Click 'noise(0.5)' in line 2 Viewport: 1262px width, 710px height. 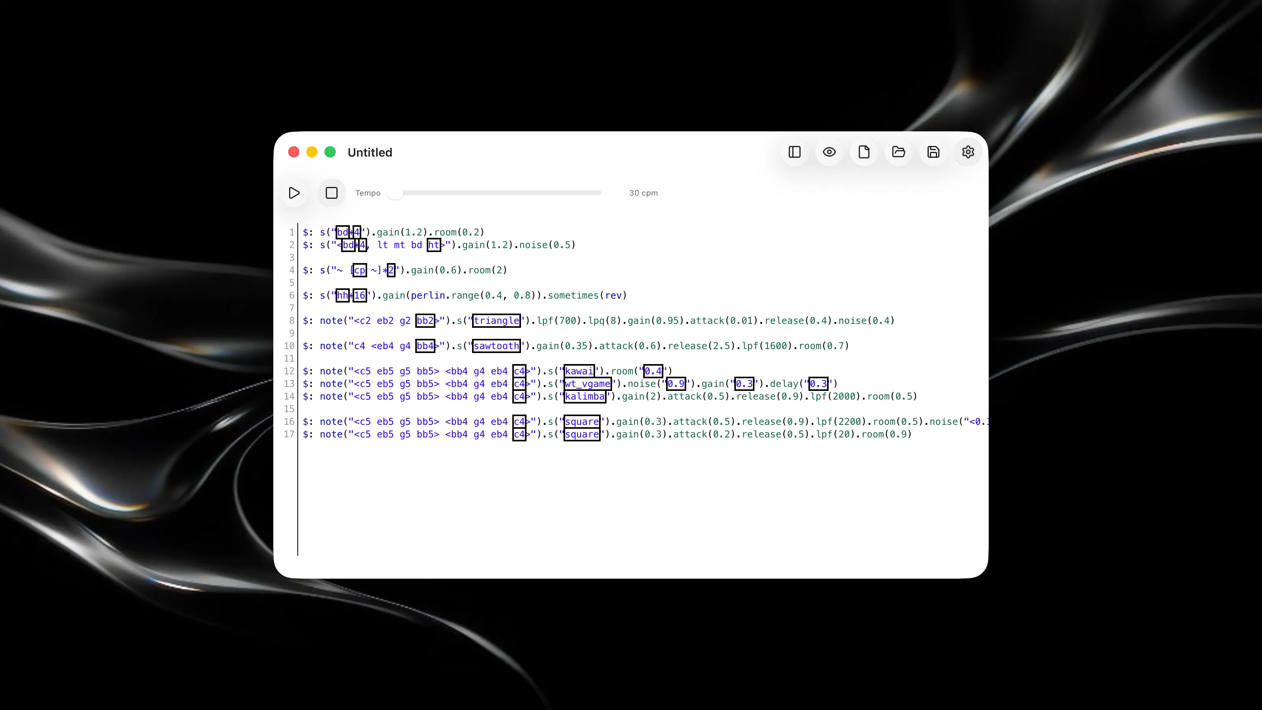coord(547,245)
